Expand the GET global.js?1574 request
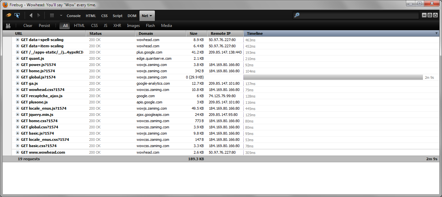Viewport: 442px width, 197px height. pos(17,77)
